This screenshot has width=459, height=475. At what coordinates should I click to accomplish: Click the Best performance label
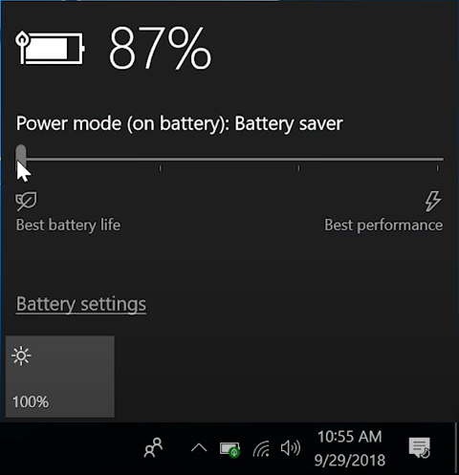383,226
